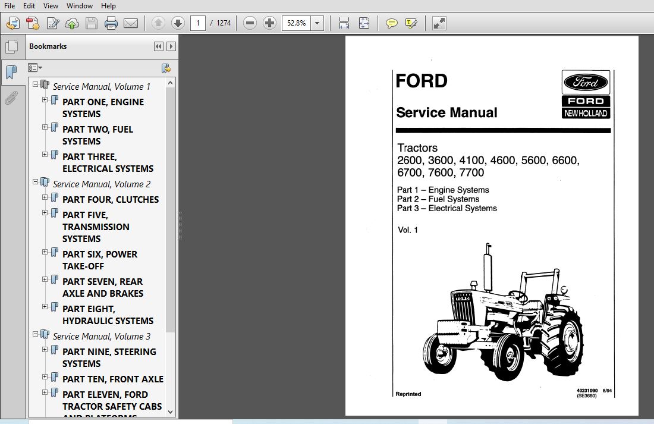
Task: Open PART SIX, POWER TAKE-OFF bookmark
Action: click(x=100, y=260)
